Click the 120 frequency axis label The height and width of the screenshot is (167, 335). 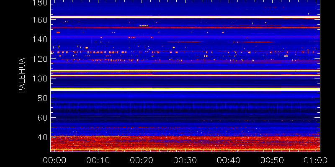[x=40, y=59]
